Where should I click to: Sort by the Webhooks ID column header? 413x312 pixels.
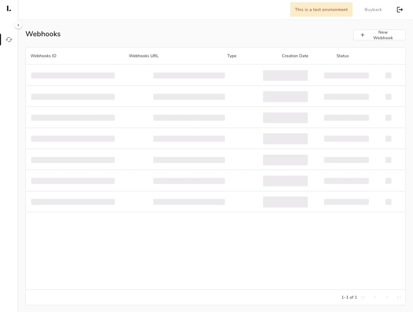(x=44, y=56)
